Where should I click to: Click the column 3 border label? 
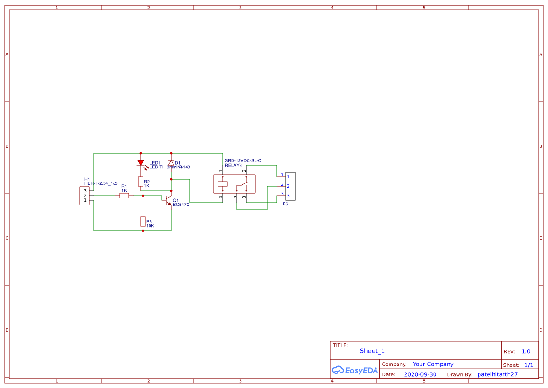coord(240,7)
